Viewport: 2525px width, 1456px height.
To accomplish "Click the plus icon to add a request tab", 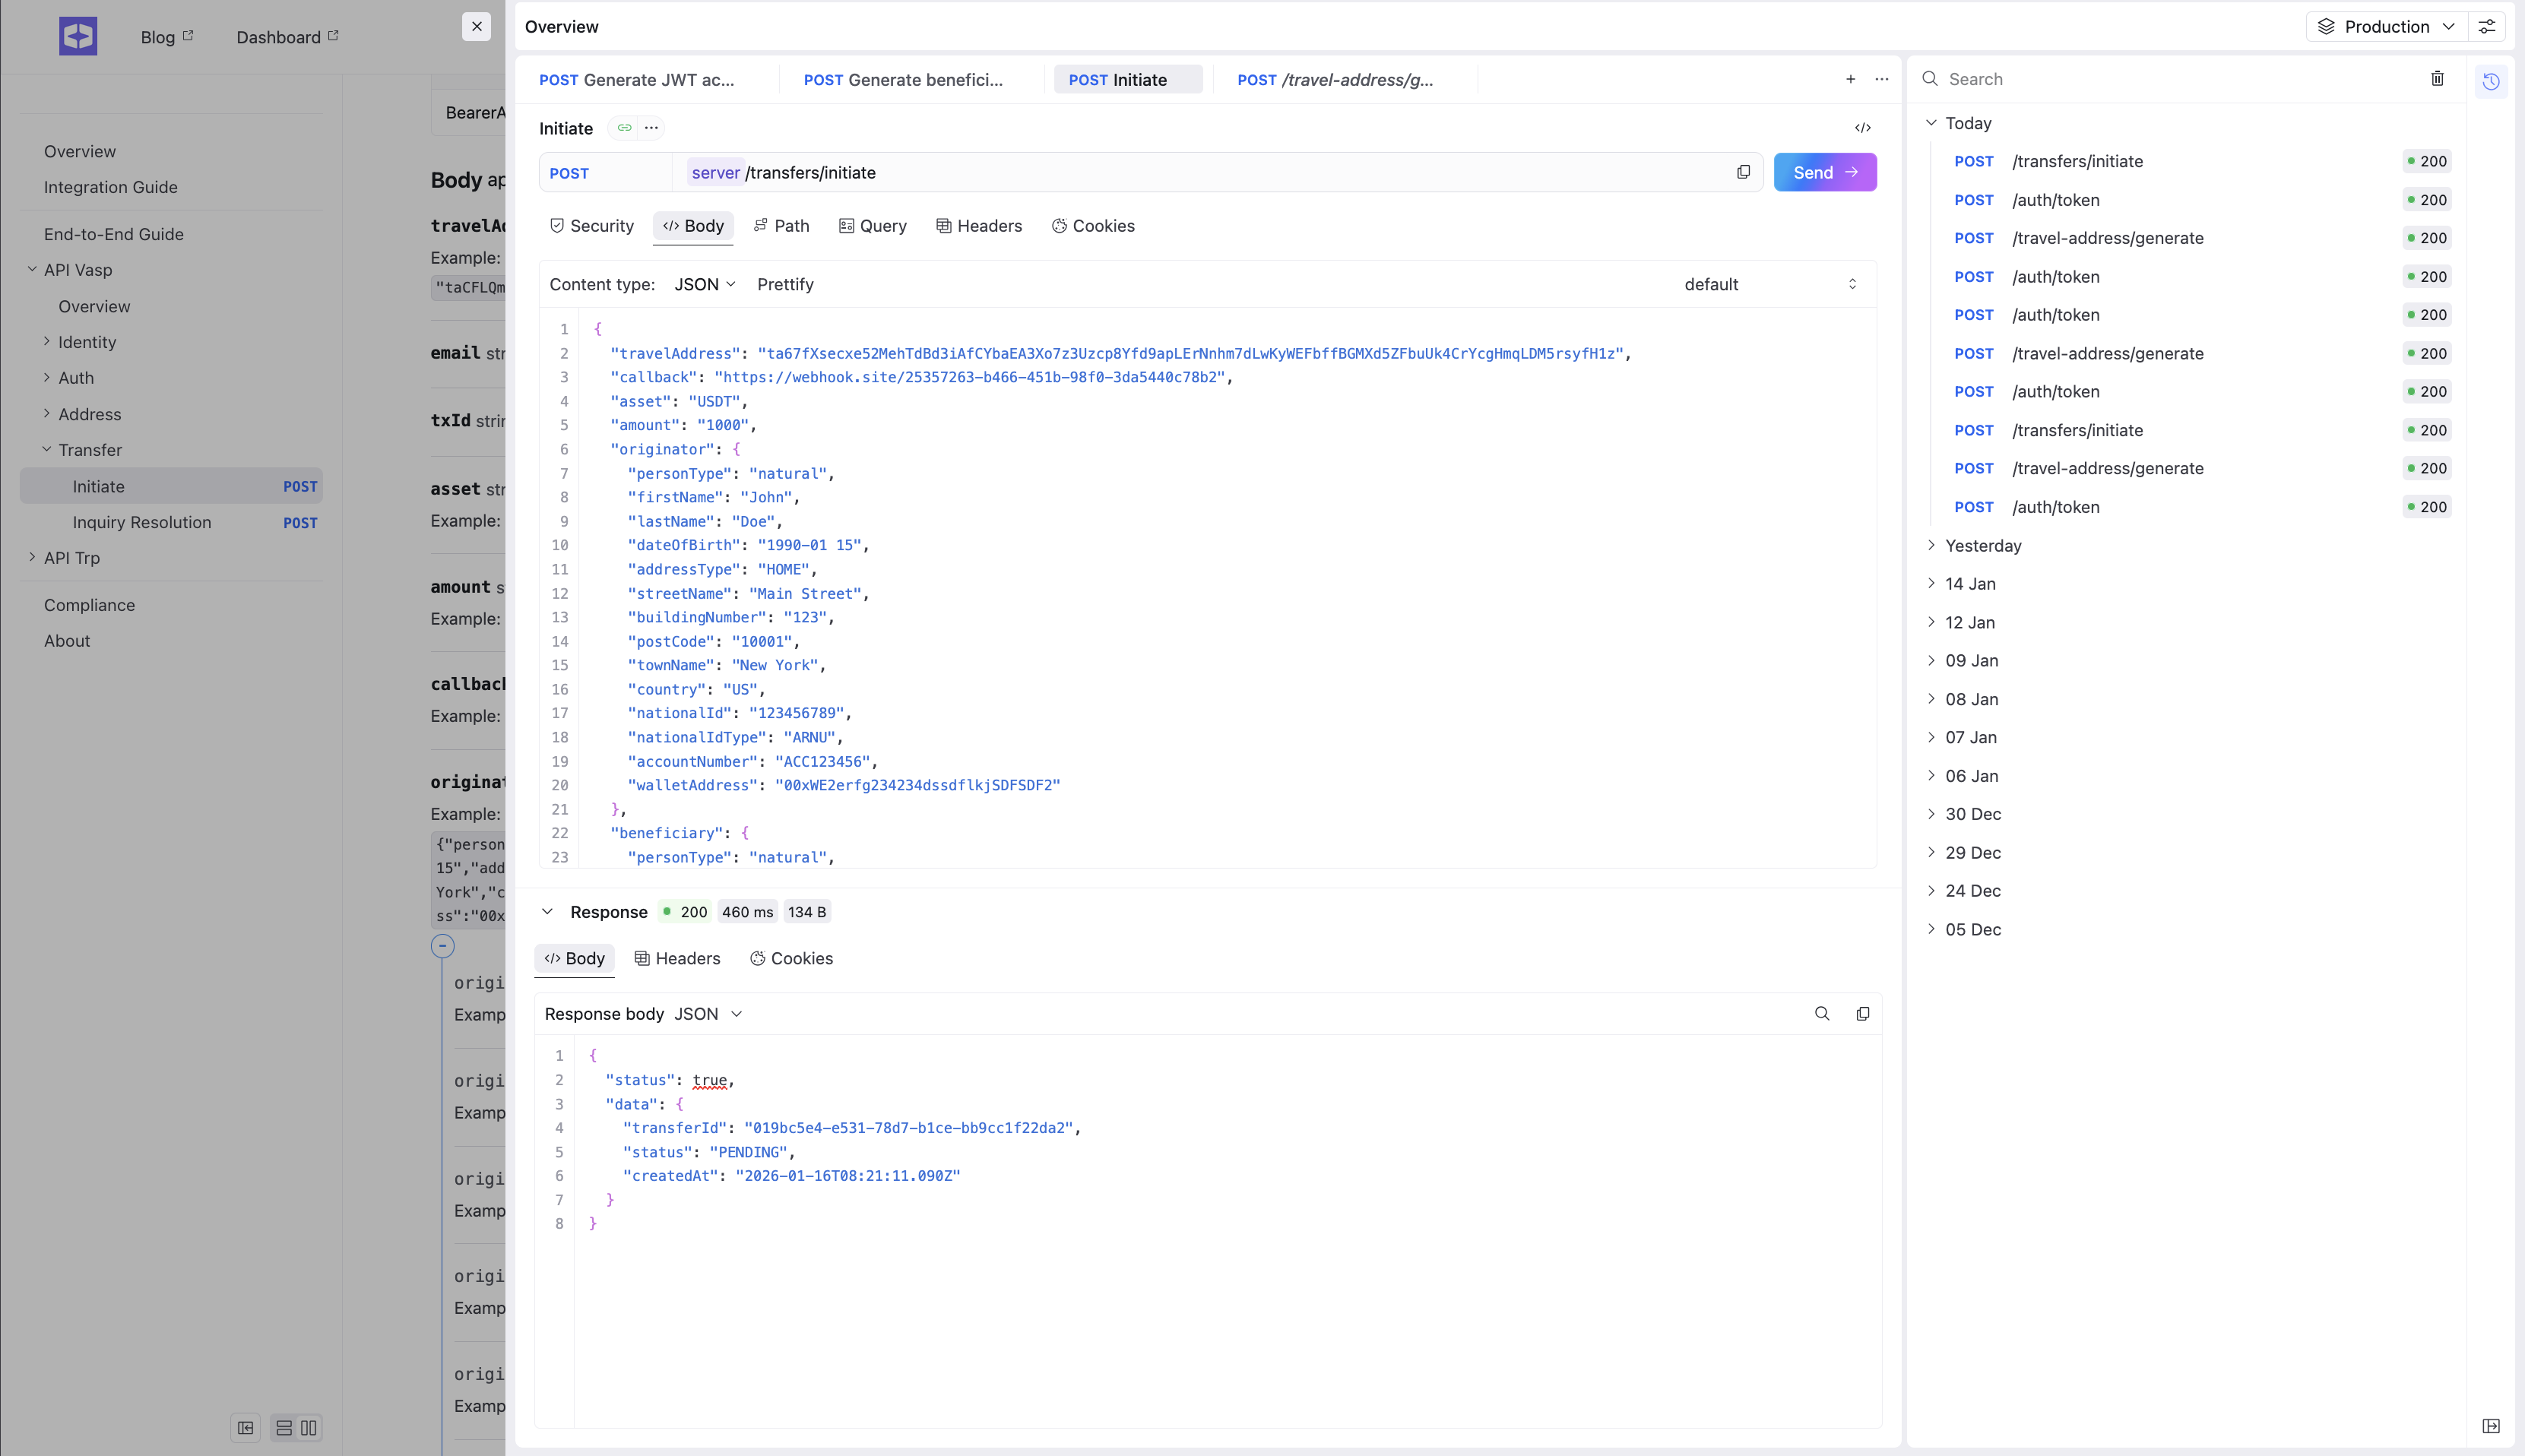I will (x=1850, y=79).
